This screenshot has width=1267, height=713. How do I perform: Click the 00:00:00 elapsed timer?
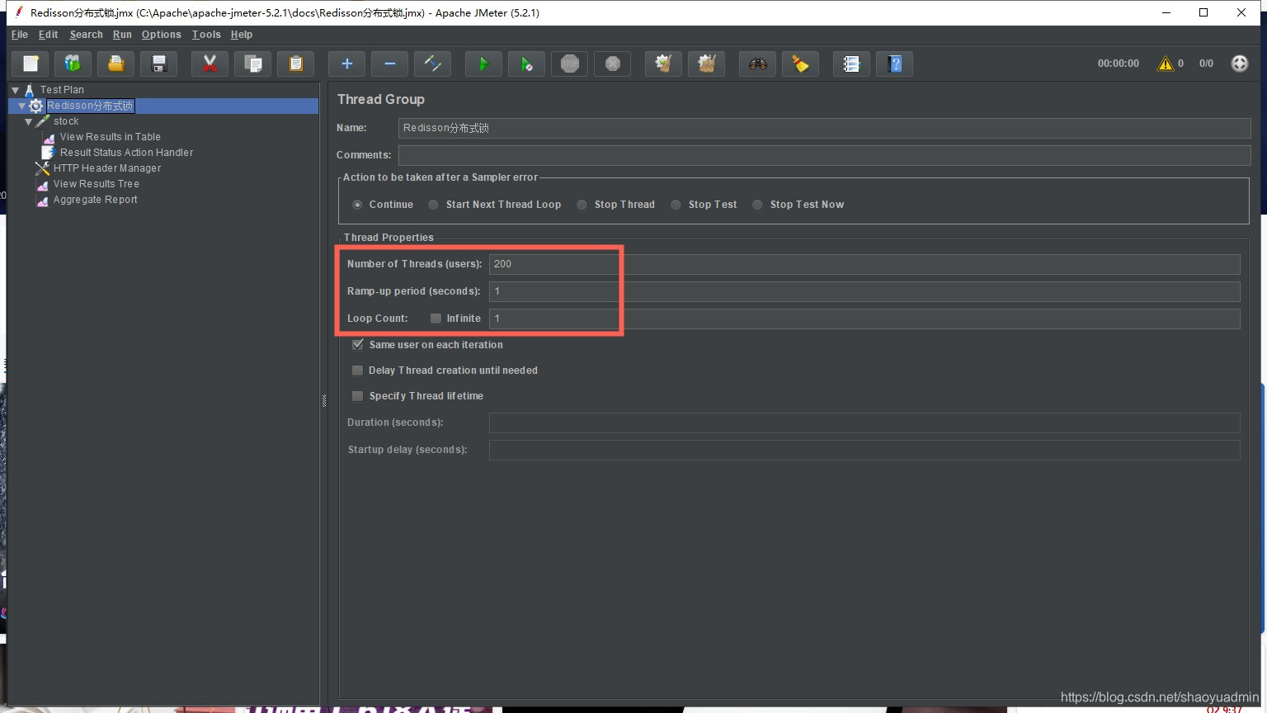(1118, 64)
